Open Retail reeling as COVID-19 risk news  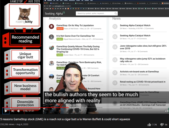tap(143, 82)
